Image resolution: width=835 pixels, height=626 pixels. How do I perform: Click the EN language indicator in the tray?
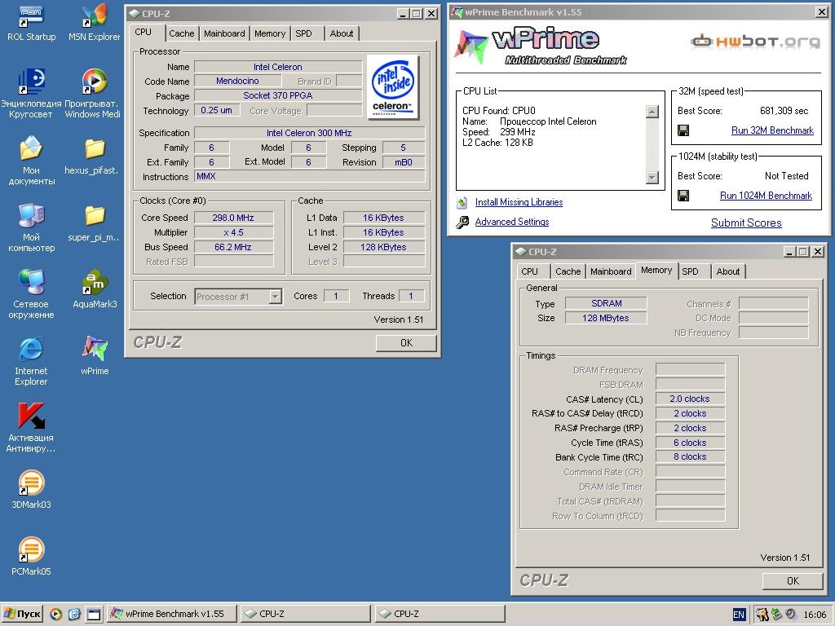(739, 615)
